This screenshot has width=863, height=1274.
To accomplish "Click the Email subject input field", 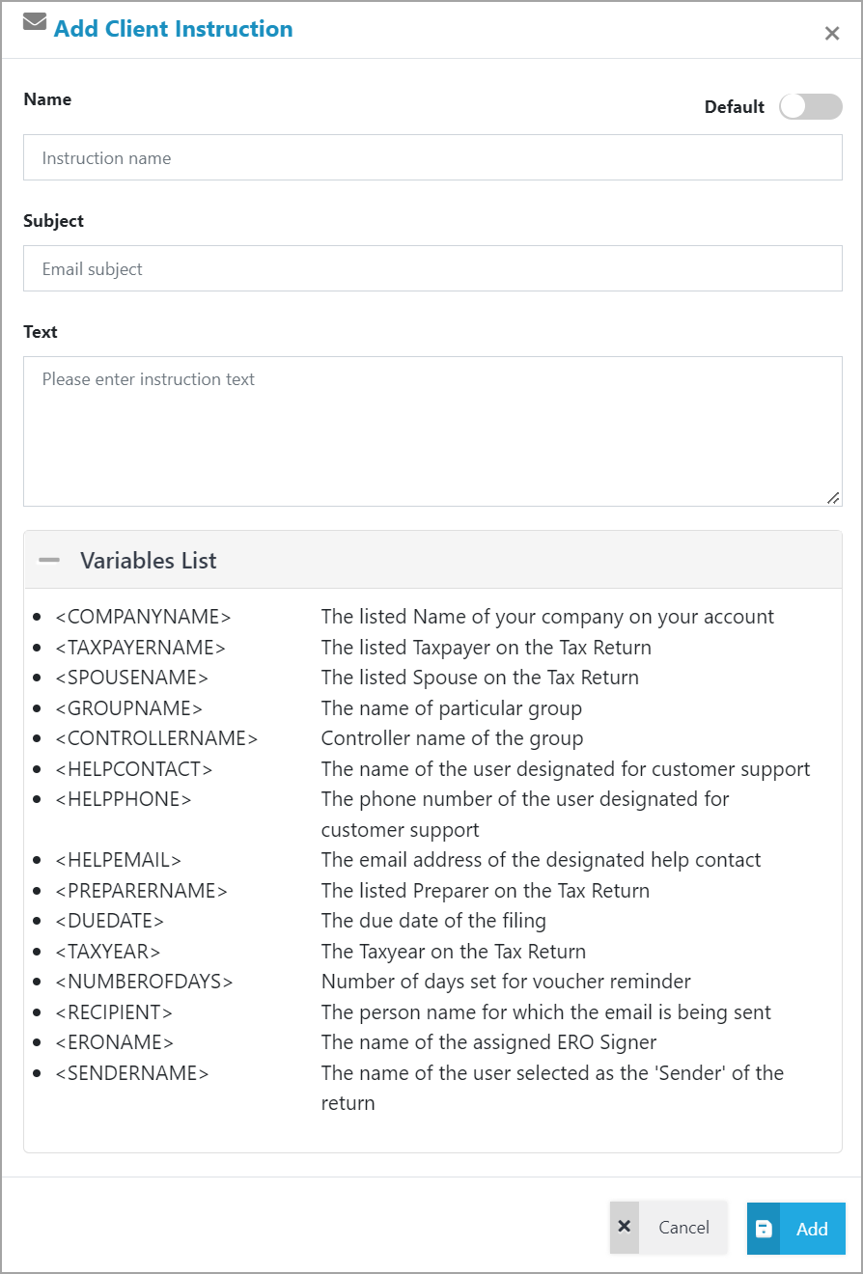I will click(432, 268).
